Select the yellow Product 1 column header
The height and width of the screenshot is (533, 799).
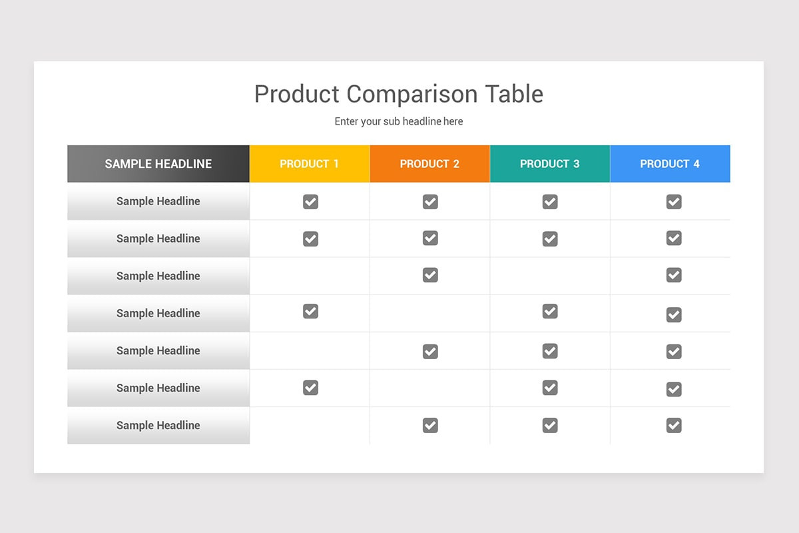tap(310, 164)
